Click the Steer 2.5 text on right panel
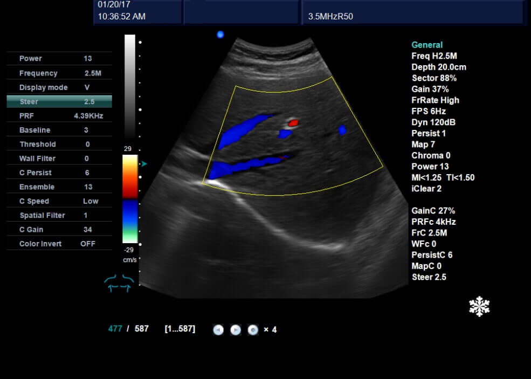 click(x=429, y=277)
